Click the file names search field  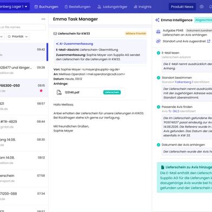click(x=23, y=27)
